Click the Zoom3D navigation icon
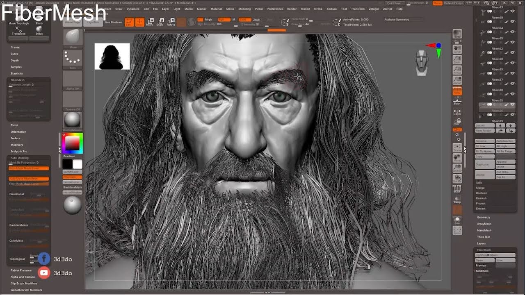 pyautogui.click(x=457, y=168)
